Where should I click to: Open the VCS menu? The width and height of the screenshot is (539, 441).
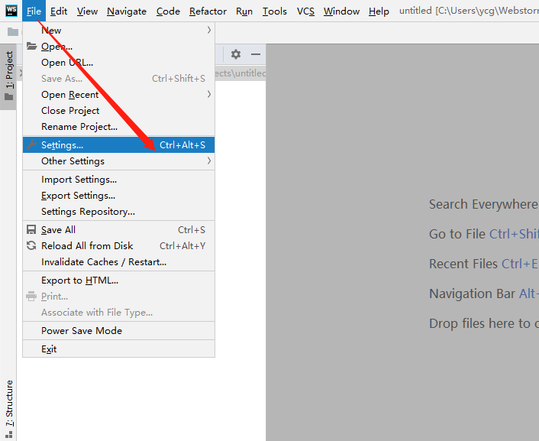[x=305, y=11]
